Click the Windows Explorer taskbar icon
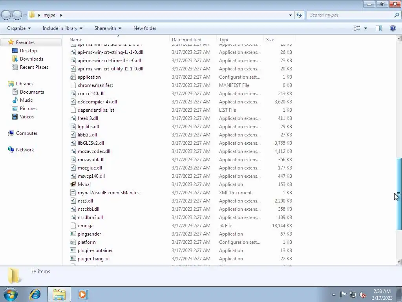This screenshot has height=302, width=402. click(x=59, y=294)
